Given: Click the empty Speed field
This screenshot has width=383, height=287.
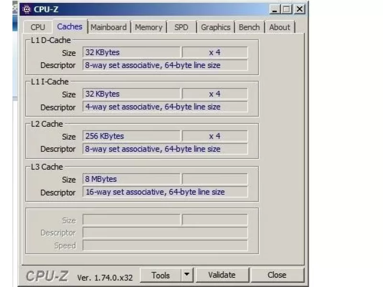Looking at the screenshot, I should tap(165, 245).
